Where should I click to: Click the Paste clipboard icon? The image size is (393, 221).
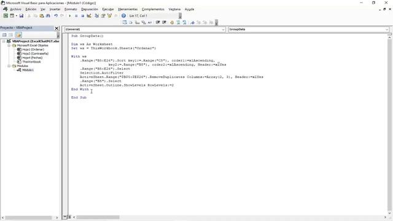click(42, 16)
